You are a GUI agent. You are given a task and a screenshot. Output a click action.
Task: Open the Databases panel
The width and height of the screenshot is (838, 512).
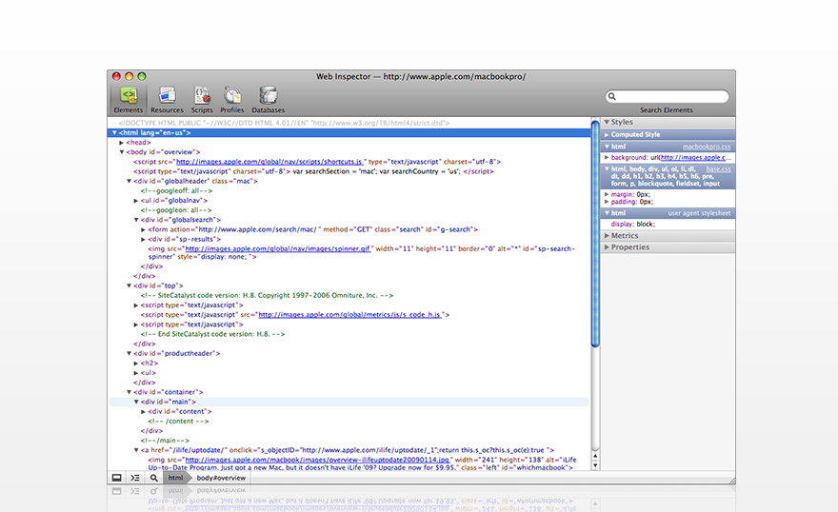[268, 100]
